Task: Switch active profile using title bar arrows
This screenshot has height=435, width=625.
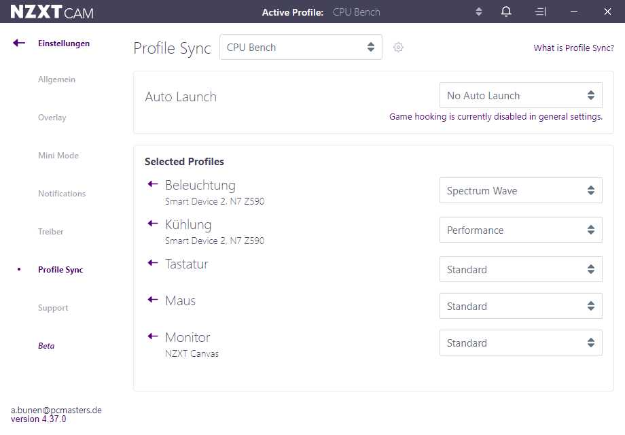Action: 479,12
